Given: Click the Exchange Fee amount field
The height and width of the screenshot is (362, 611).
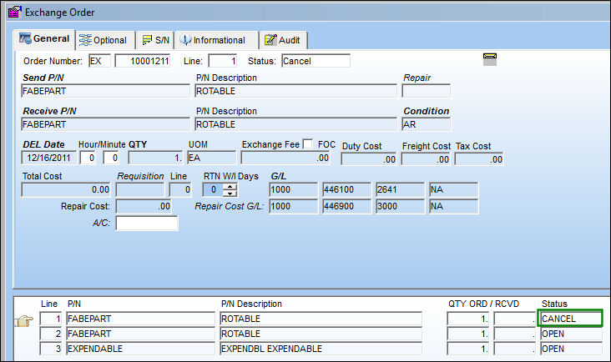Looking at the screenshot, I should pos(285,158).
